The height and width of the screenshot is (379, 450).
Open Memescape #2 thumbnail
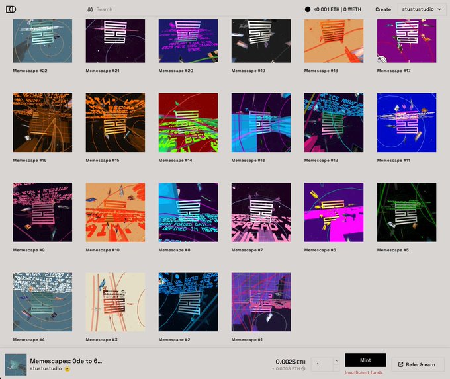click(188, 302)
